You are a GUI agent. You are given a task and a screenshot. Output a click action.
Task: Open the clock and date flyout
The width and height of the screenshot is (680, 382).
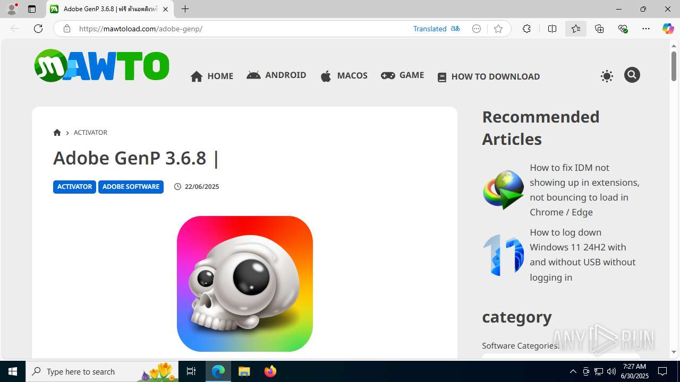coord(635,371)
